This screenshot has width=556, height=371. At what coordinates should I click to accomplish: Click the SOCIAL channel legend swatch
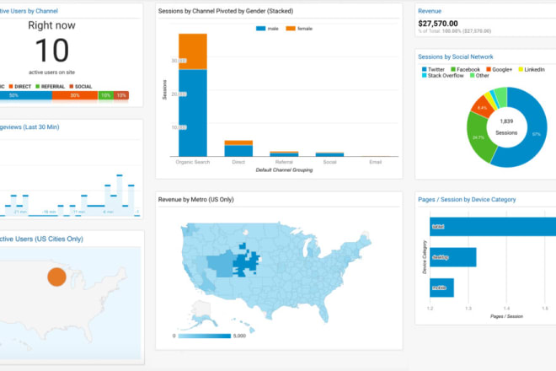(x=72, y=87)
